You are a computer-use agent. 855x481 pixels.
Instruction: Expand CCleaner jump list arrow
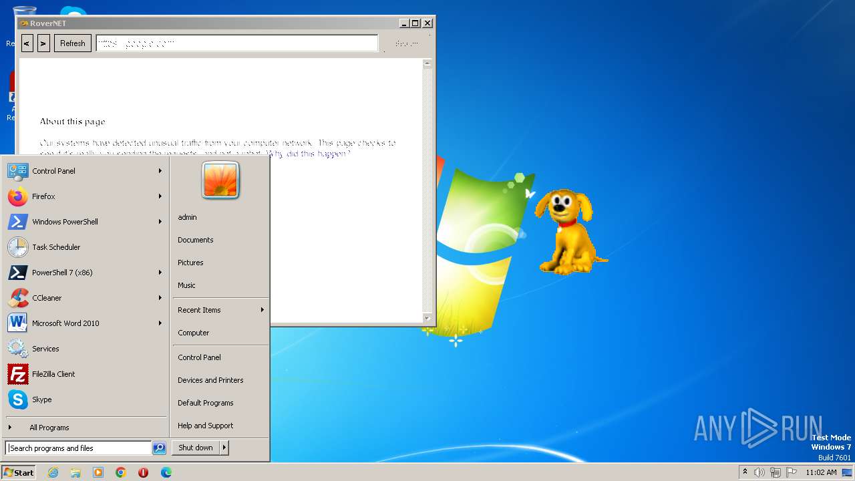(x=160, y=298)
